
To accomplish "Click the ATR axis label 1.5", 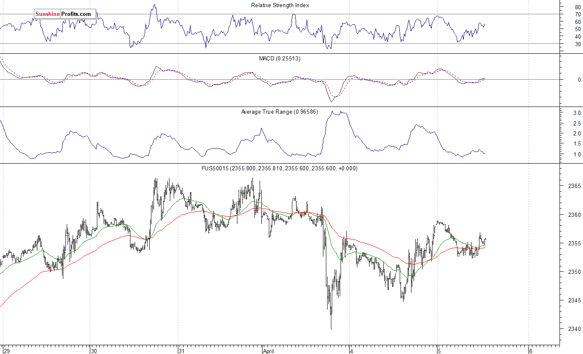I will [577, 144].
